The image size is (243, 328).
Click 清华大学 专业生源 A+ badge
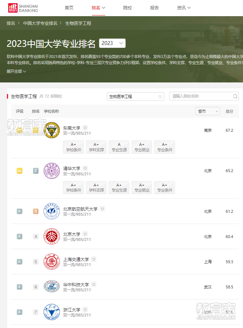point(119,188)
